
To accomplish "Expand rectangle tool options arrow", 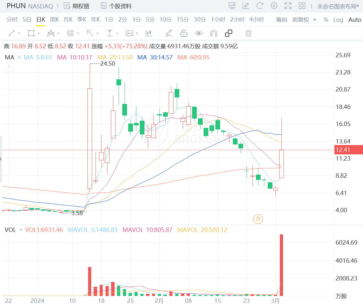I will pos(39,33).
